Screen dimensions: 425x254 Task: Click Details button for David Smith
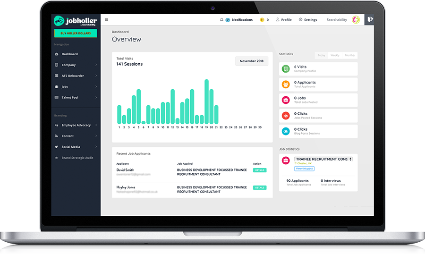click(x=260, y=170)
